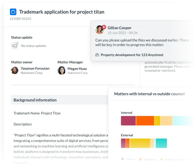Click the teal segment in External bar
Image resolution: width=195 pixels, height=165 pixels.
161,143
